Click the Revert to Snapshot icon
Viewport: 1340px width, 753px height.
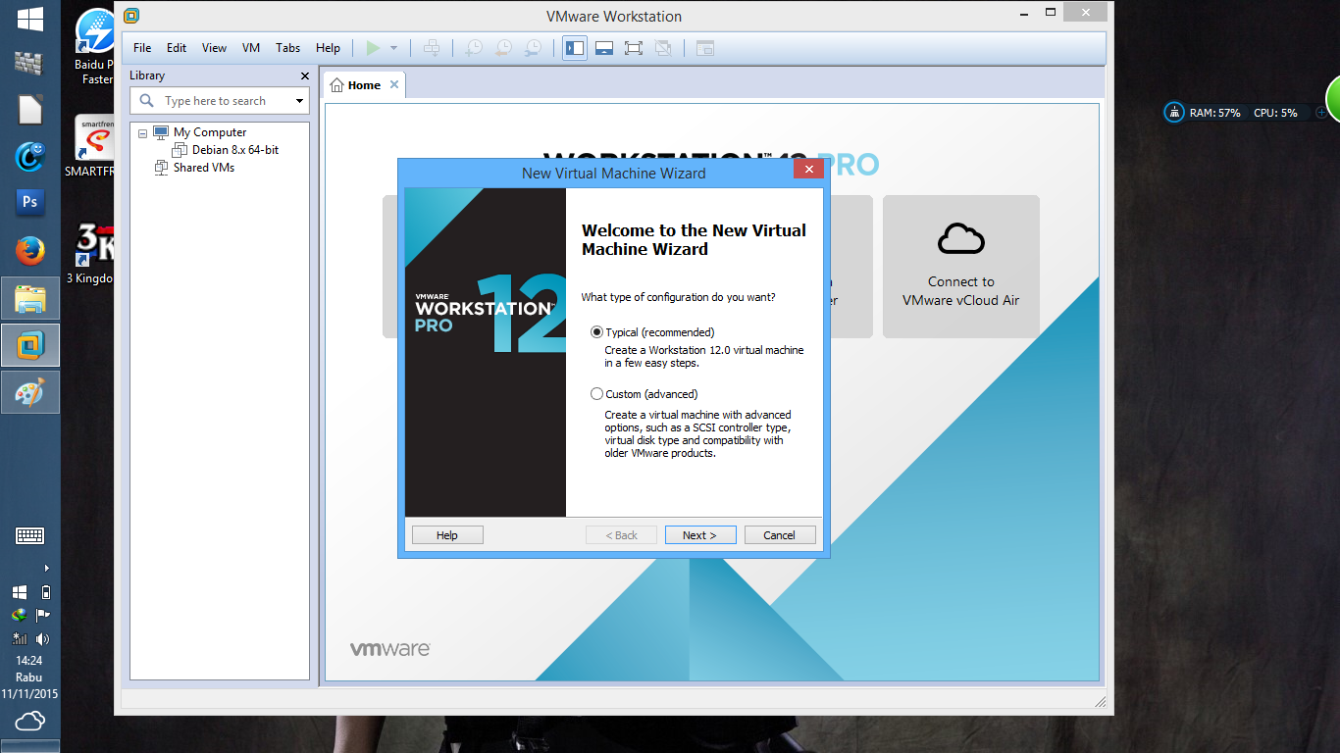(x=503, y=47)
